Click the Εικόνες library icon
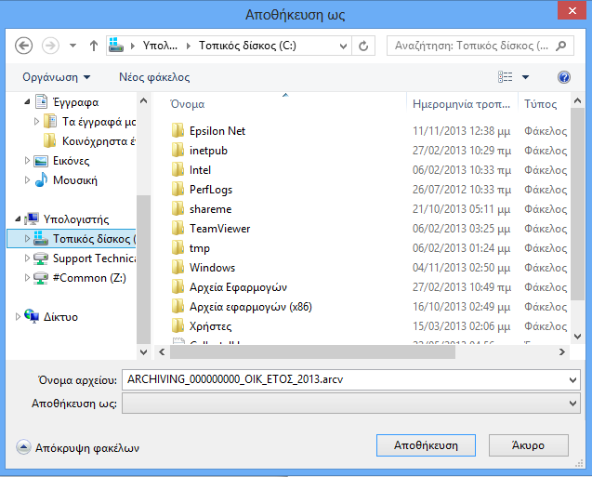 click(41, 161)
